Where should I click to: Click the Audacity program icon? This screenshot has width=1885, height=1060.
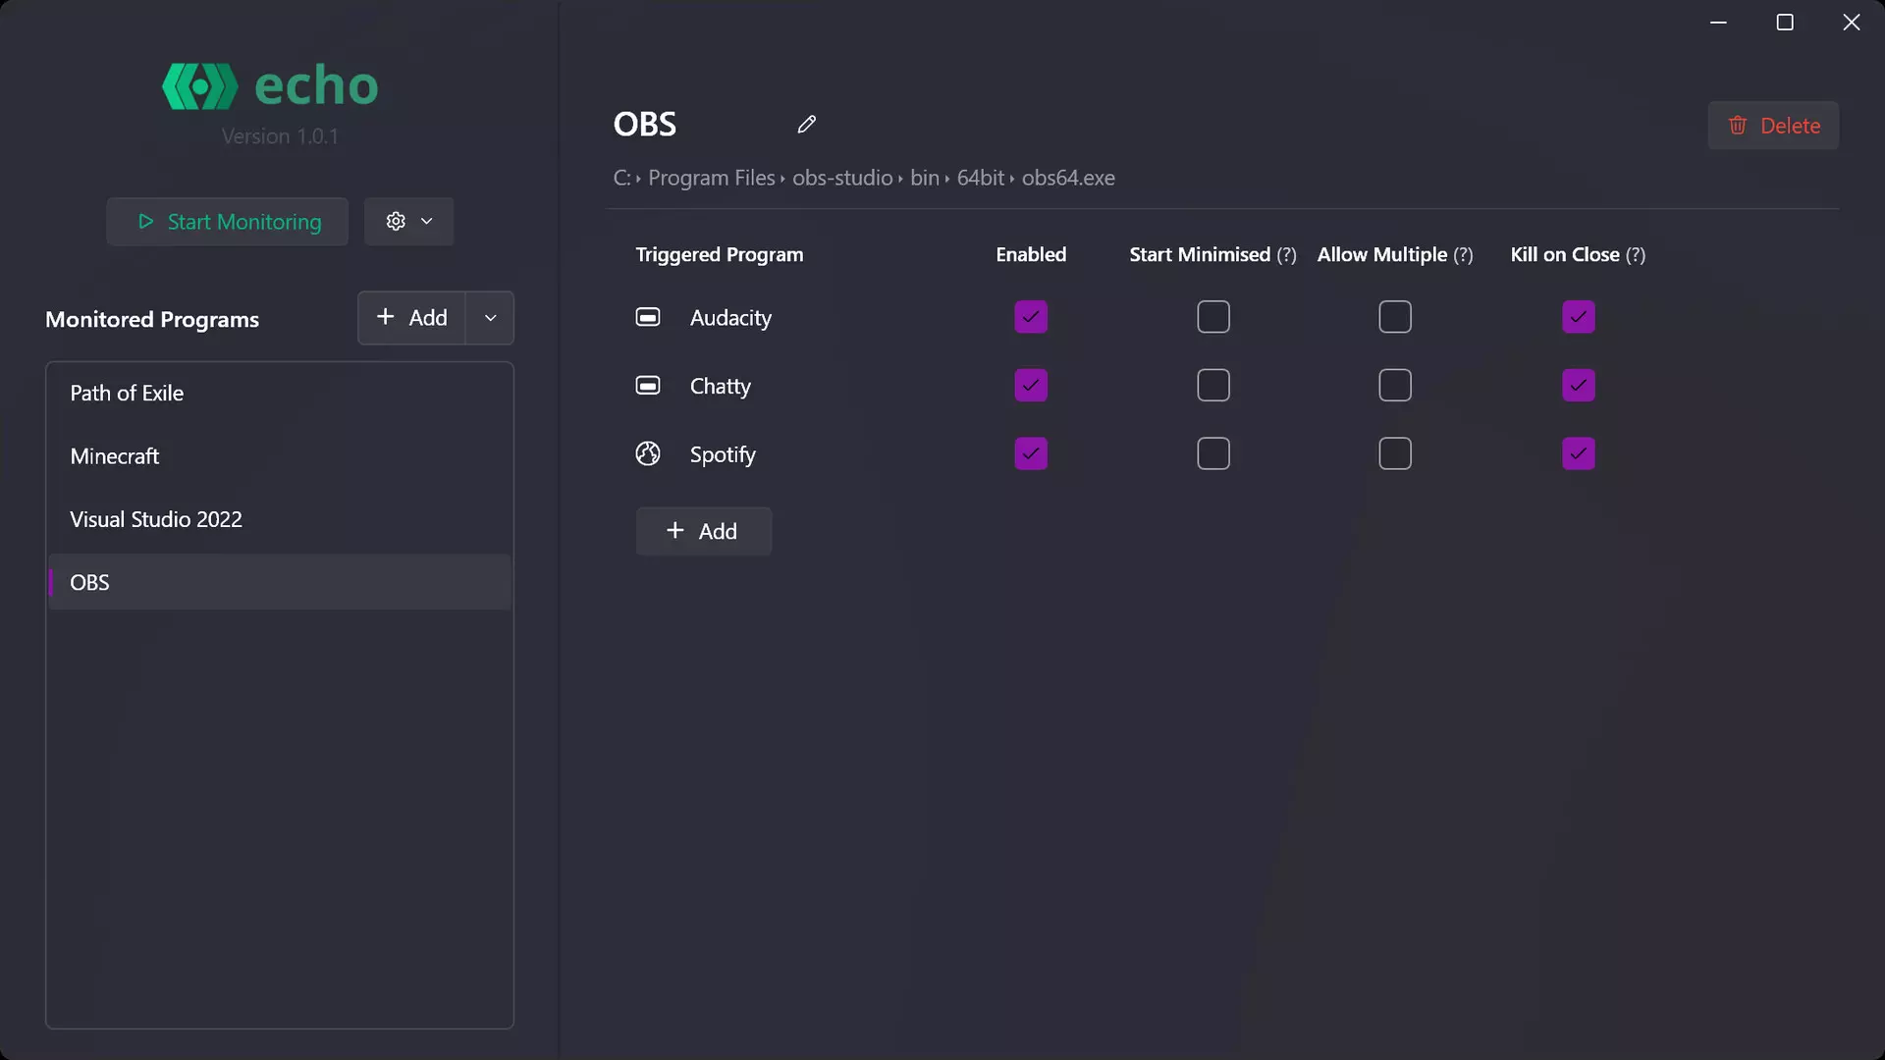point(648,317)
